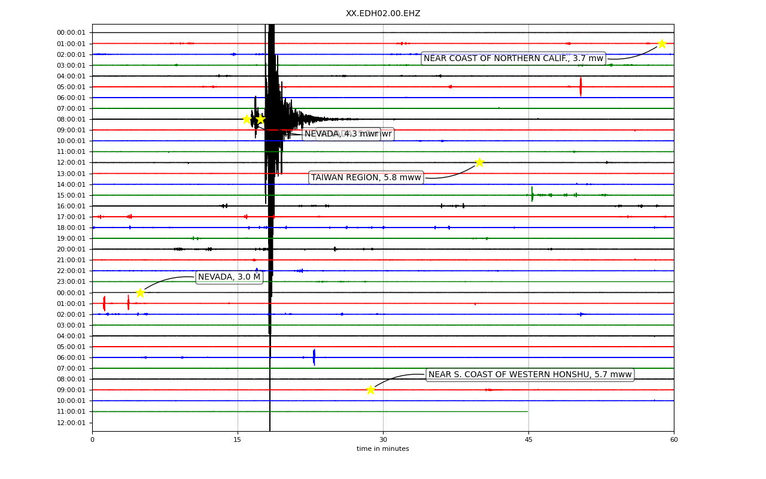Click the Taiwan Region event star marker
The image size is (766, 479).
coord(479,162)
